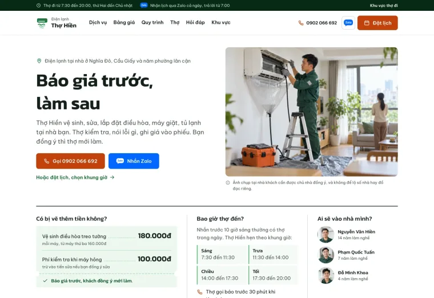Click heading Bao giờ thợ đến?
Viewport: 434px width, 298px height.
click(220, 219)
